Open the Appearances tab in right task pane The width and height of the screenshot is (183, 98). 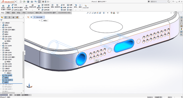pos(181,29)
